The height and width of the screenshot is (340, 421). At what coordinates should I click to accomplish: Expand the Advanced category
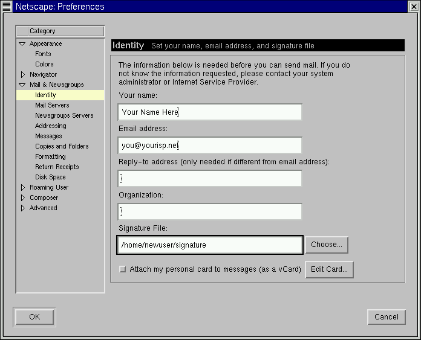[22, 208]
